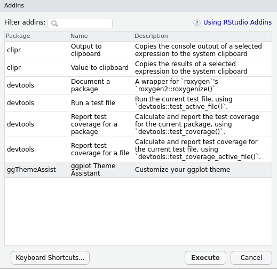The height and width of the screenshot is (269, 277).
Task: Click the roxygen2::roxygenize() description
Action: (x=177, y=85)
